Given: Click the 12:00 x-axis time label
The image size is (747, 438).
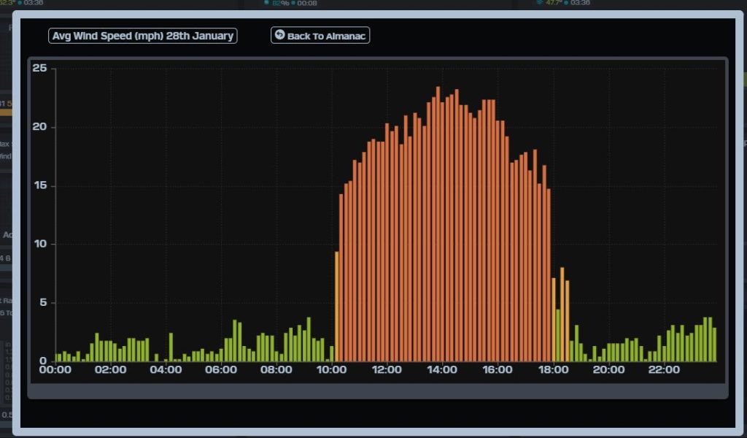Looking at the screenshot, I should [387, 370].
